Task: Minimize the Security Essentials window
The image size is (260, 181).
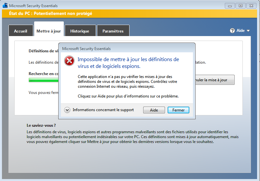Action: [230, 6]
